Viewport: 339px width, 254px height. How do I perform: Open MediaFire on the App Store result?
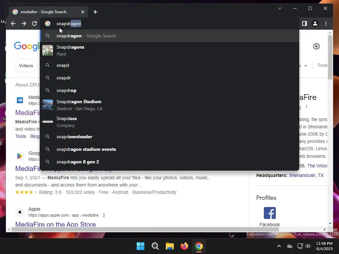[55, 224]
